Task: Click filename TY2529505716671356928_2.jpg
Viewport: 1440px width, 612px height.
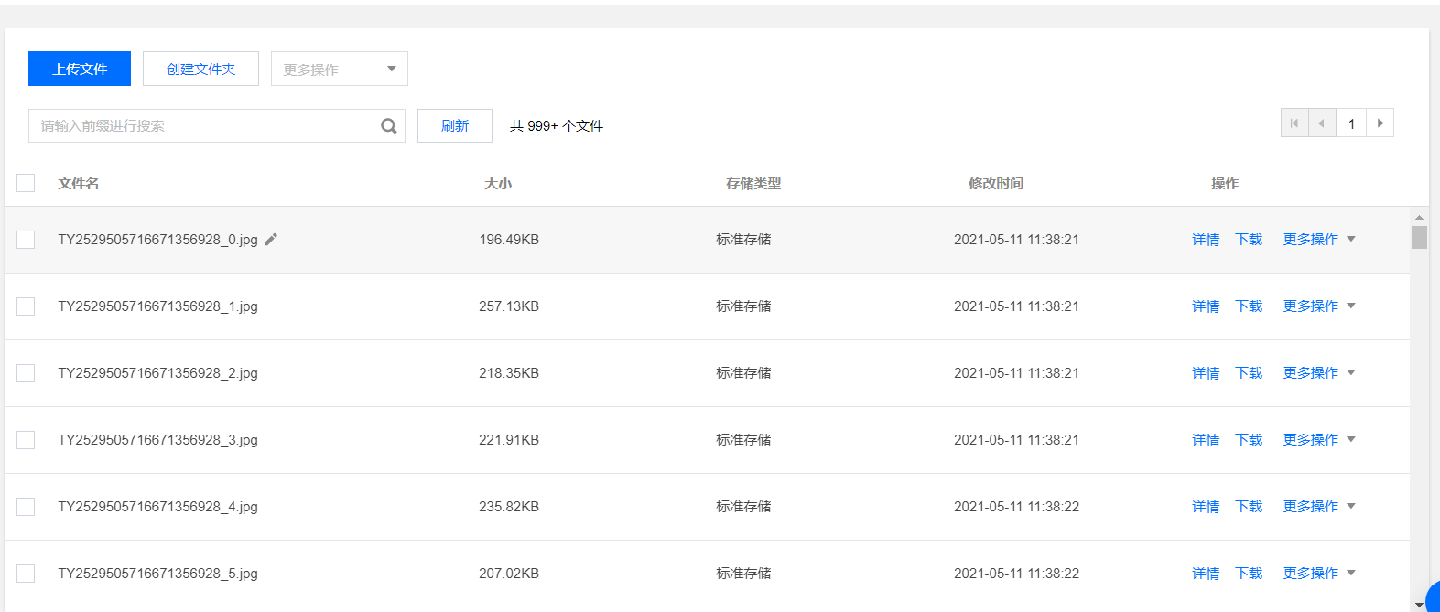Action: click(x=157, y=373)
